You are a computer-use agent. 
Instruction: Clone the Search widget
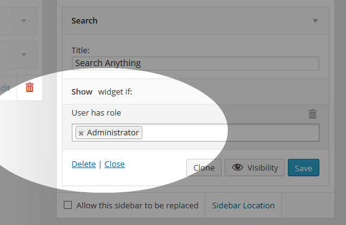coord(204,168)
